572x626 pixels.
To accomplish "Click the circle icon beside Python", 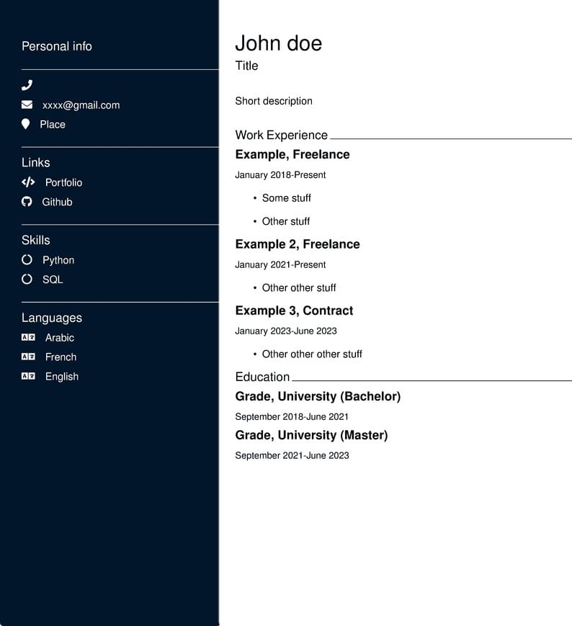I will click(x=27, y=260).
